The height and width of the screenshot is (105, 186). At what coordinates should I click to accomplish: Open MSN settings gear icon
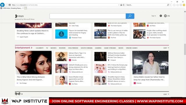[x=161, y=16]
